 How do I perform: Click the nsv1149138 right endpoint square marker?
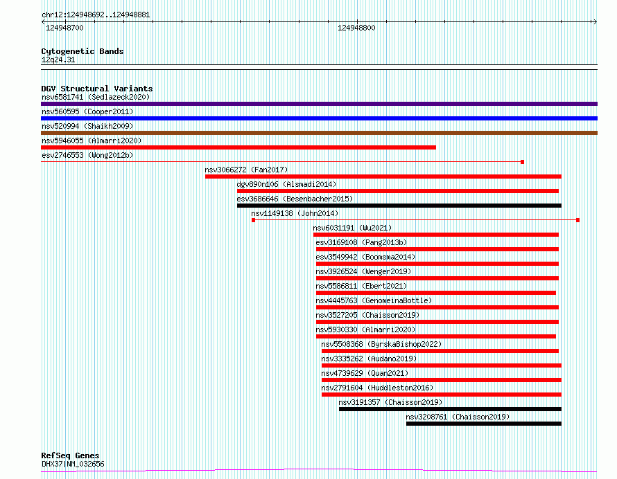click(577, 220)
